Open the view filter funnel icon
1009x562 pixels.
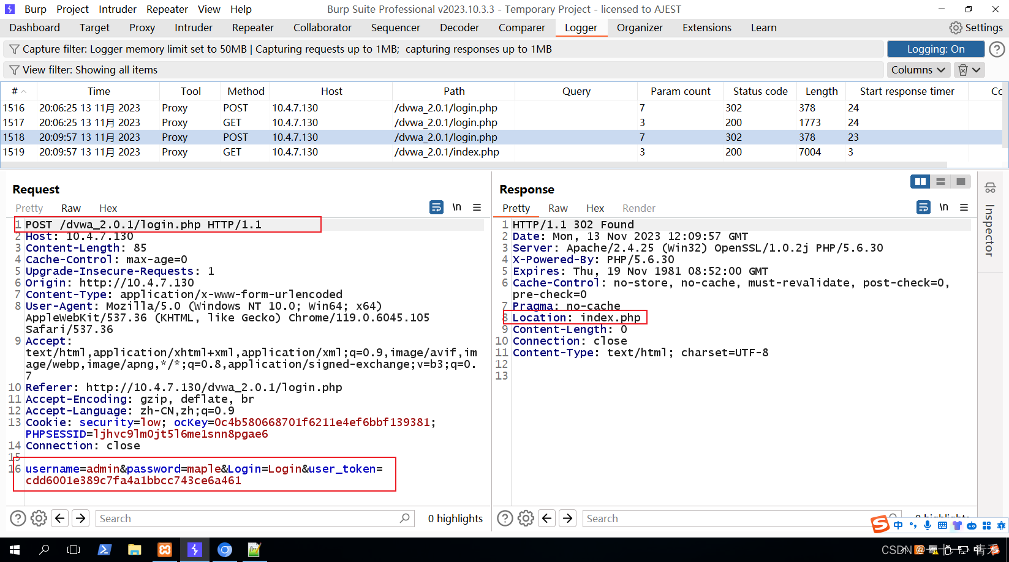coord(14,70)
